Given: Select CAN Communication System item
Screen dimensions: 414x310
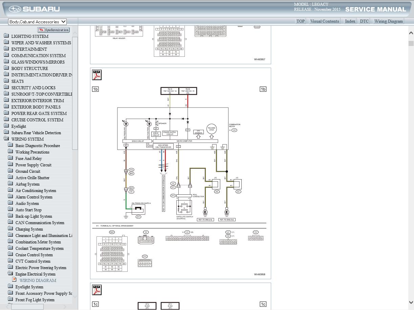Looking at the screenshot, I should tap(40, 223).
